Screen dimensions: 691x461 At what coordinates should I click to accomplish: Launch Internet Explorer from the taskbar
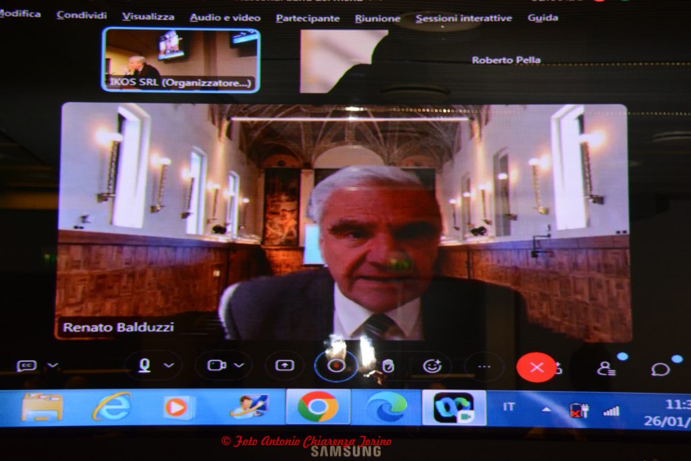(111, 407)
